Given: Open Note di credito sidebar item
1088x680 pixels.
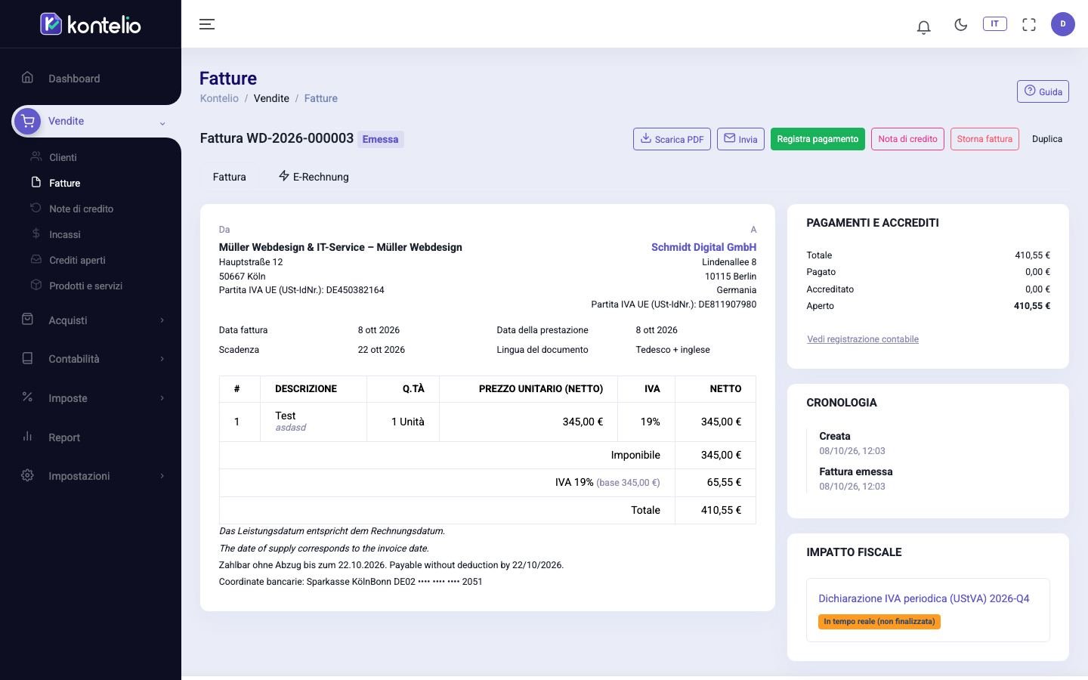Looking at the screenshot, I should [81, 209].
